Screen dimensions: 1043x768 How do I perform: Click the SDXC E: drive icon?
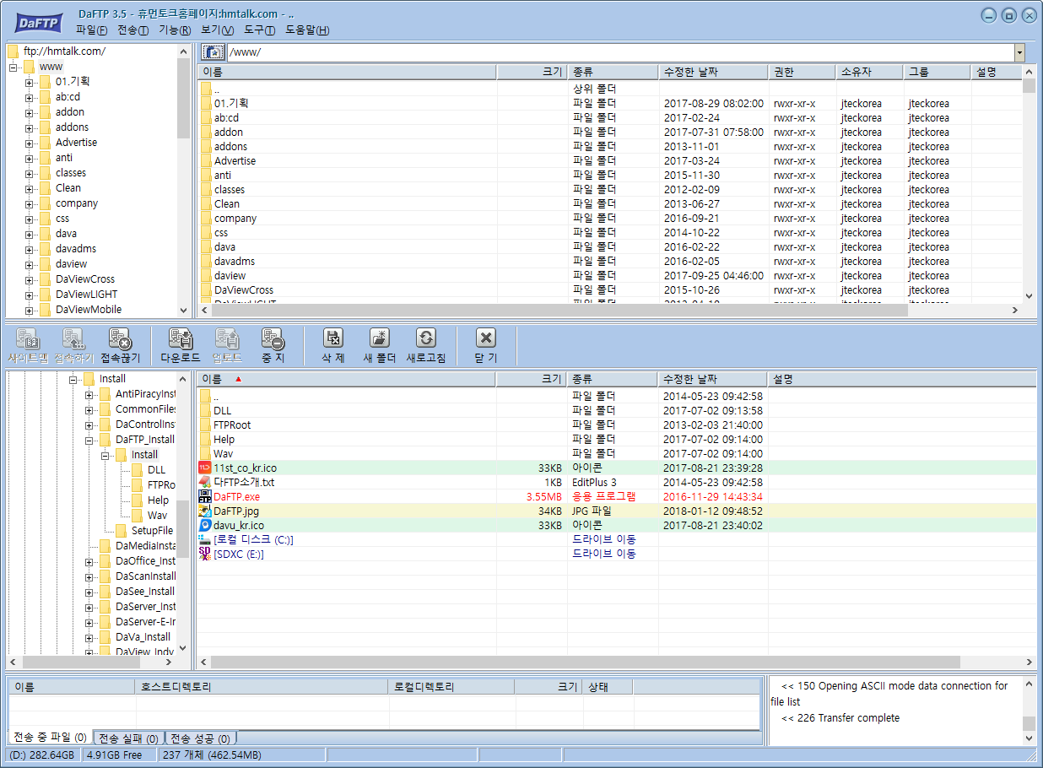tap(205, 554)
